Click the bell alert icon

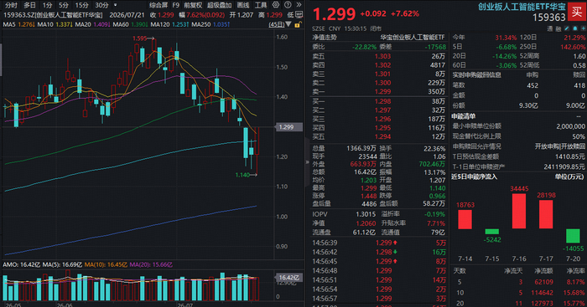(575, 28)
